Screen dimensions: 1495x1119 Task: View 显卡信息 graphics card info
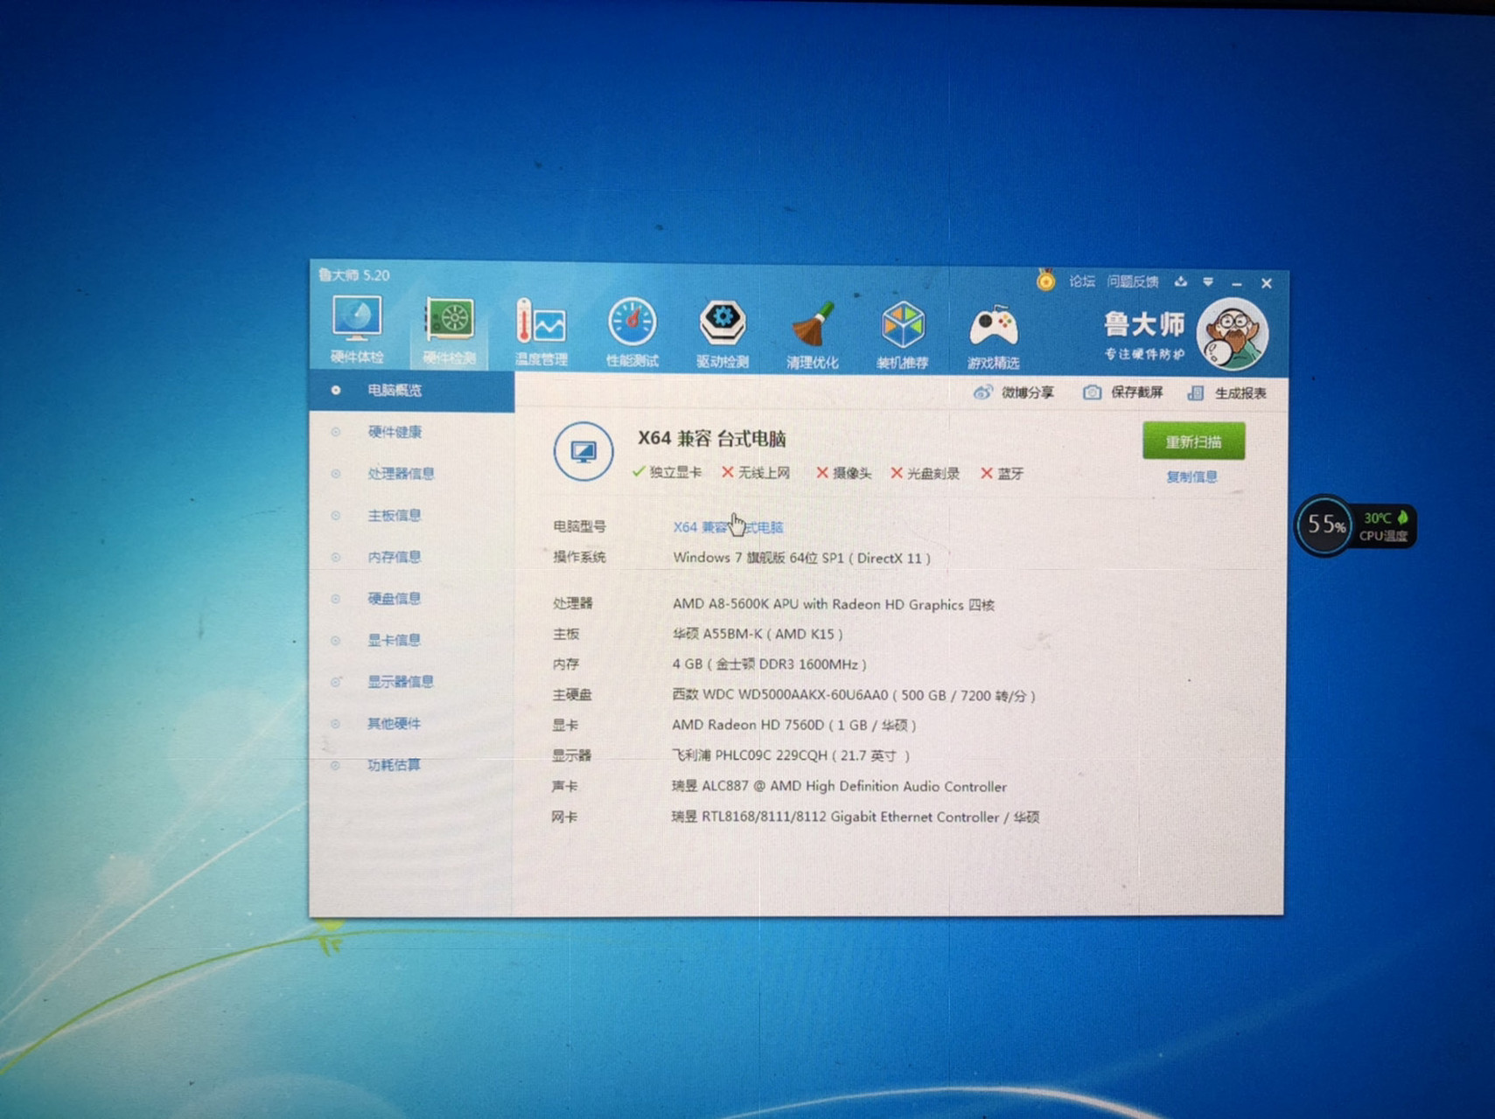(395, 640)
